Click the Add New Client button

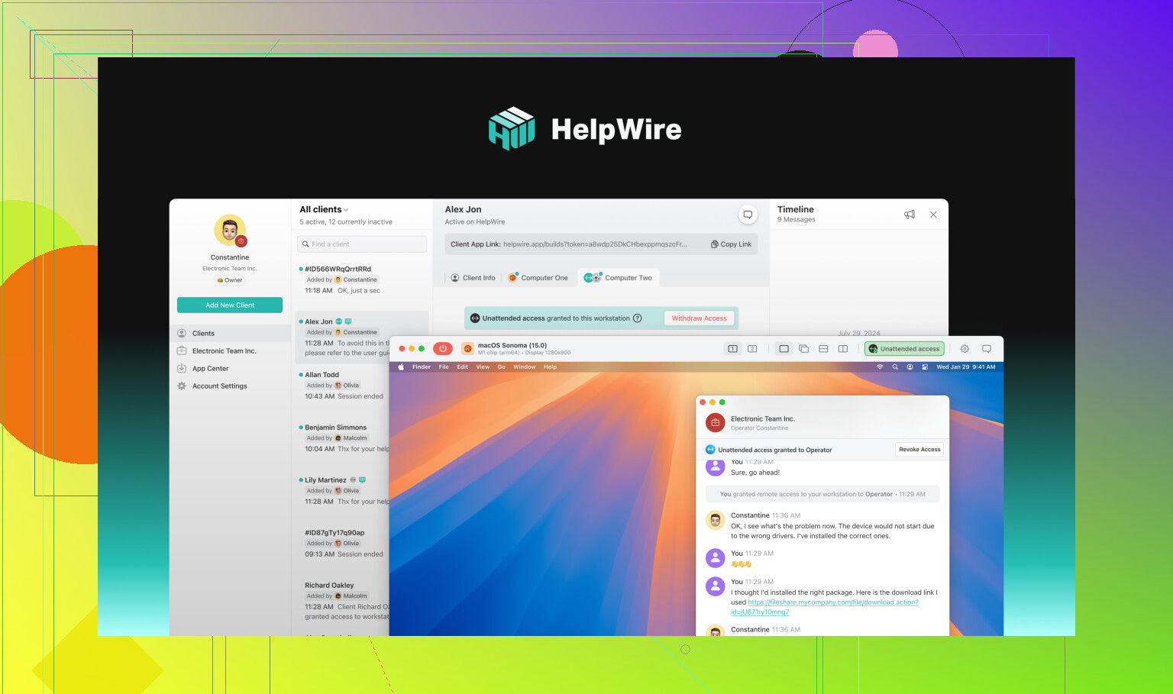tap(230, 305)
